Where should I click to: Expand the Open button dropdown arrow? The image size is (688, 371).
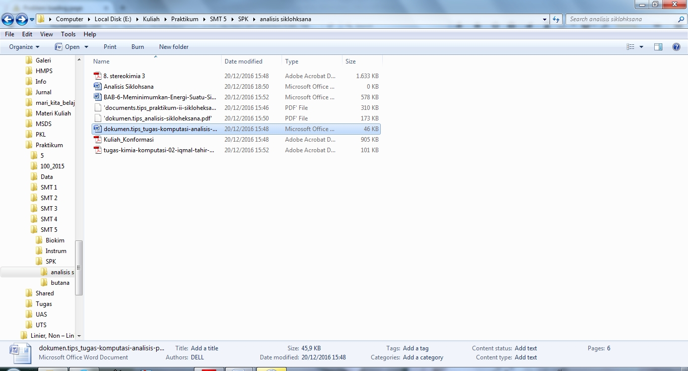(x=86, y=47)
